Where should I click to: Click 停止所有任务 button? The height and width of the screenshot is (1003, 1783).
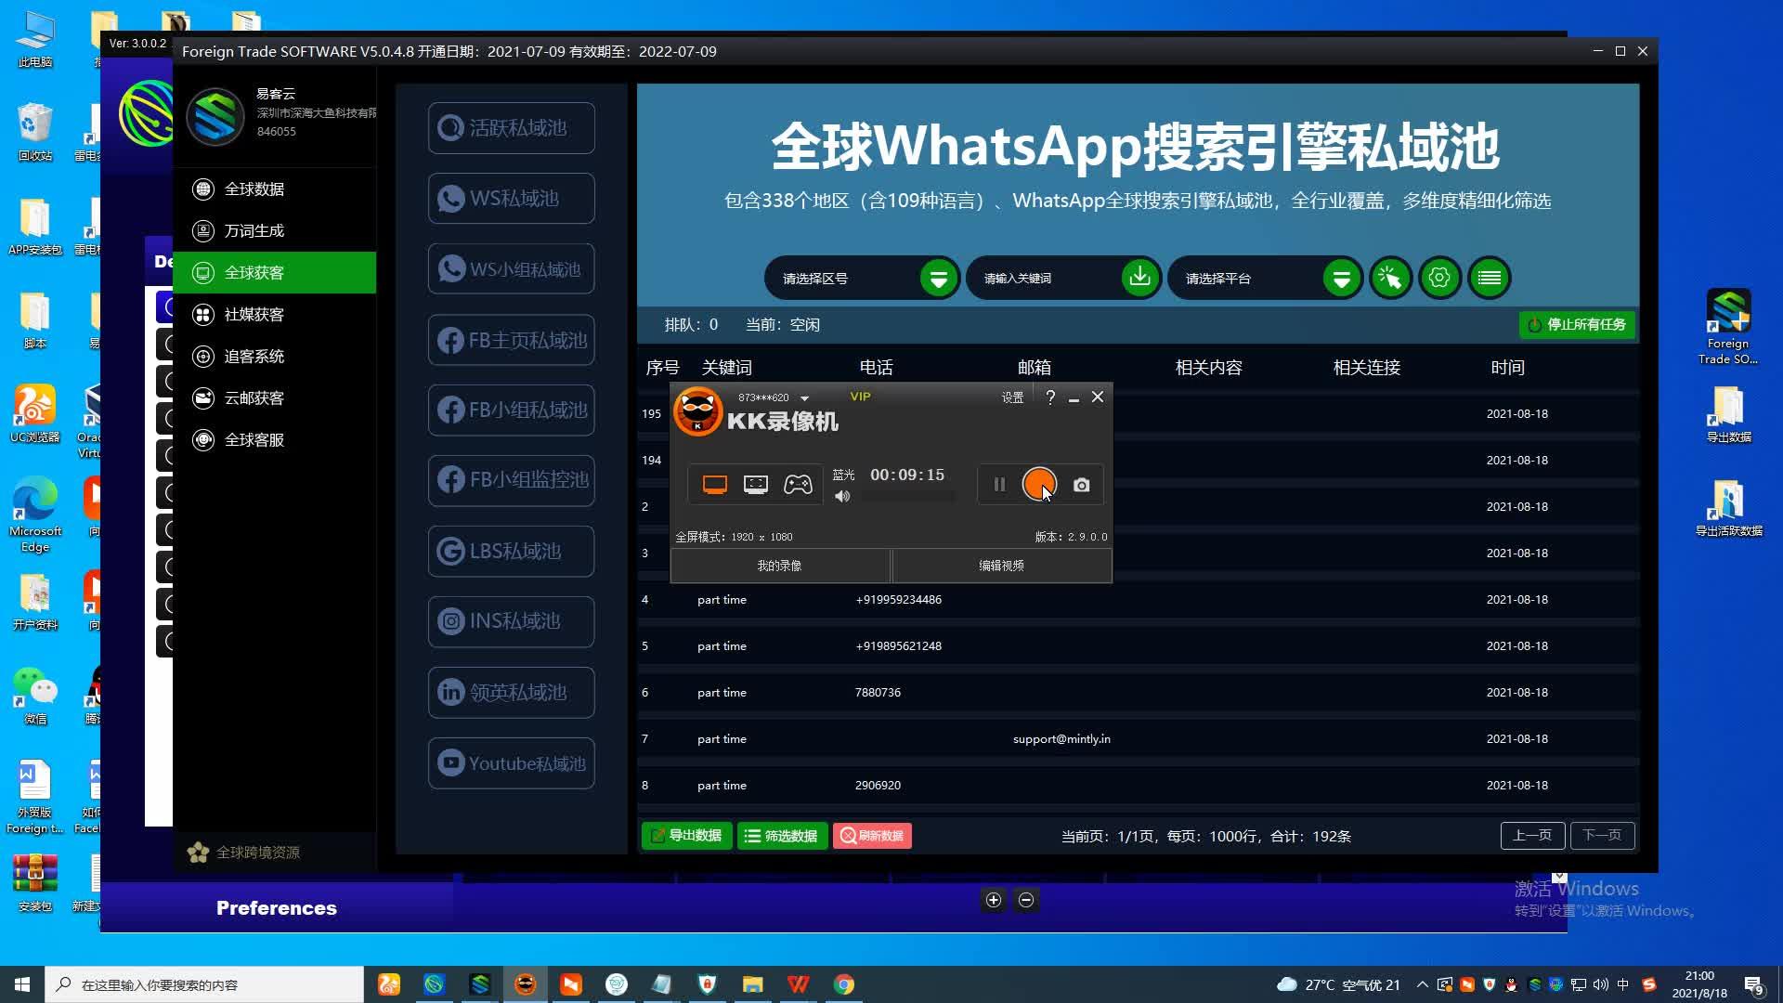click(1577, 325)
